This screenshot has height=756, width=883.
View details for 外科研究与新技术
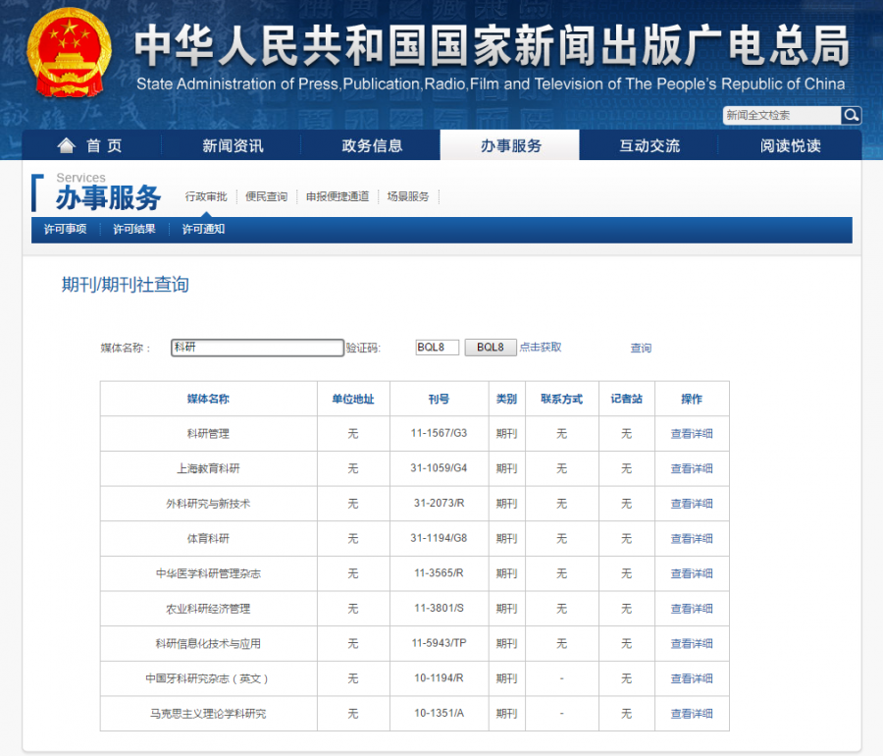pos(692,504)
